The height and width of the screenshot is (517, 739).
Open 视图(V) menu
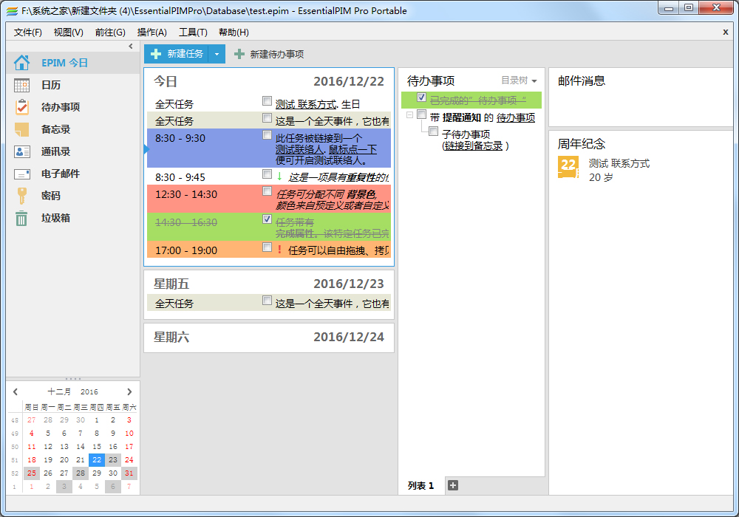pos(68,32)
